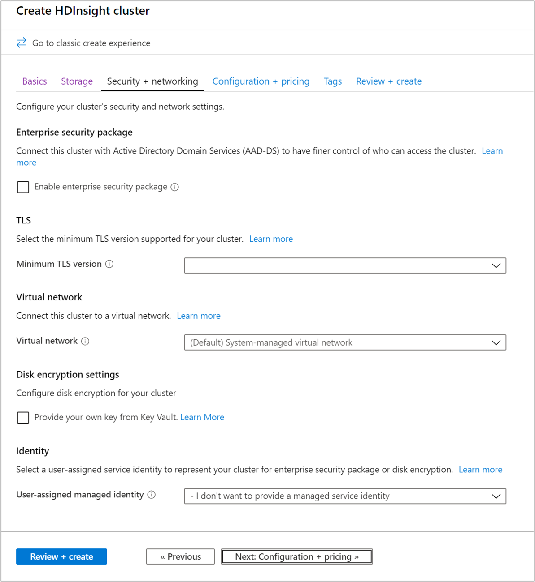Viewport: 535px width, 582px height.
Task: Click the Minimum TLS version info icon
Action: (x=109, y=264)
